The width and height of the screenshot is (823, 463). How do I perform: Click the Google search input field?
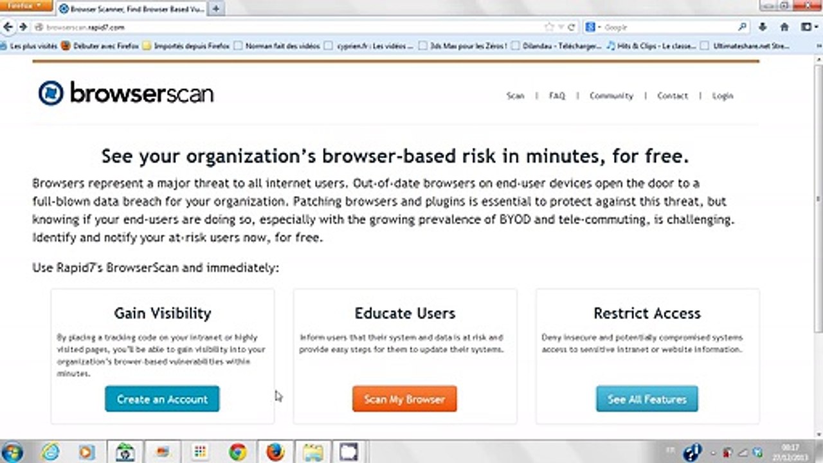click(669, 27)
